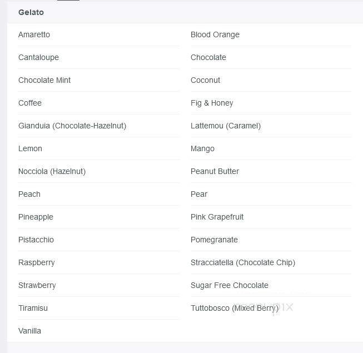Click the Lemon gelato entry
Viewport: 363px width, 353px height.
tap(30, 148)
